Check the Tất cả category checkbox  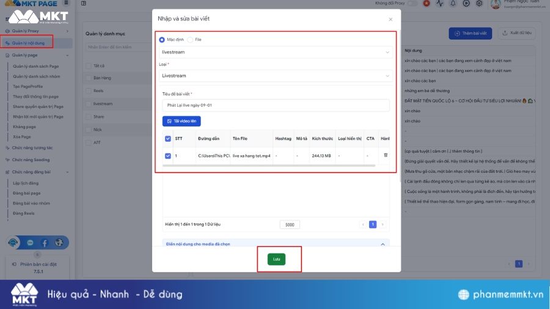pyautogui.click(x=89, y=66)
